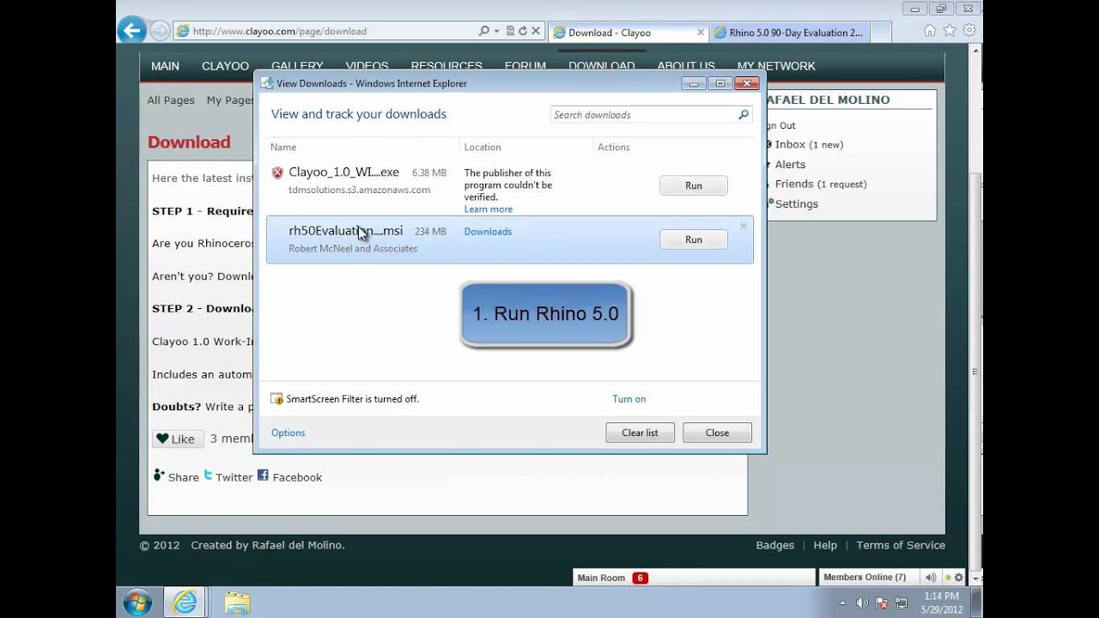Show hidden tray icons arrow
This screenshot has width=1099, height=618.
(x=842, y=603)
